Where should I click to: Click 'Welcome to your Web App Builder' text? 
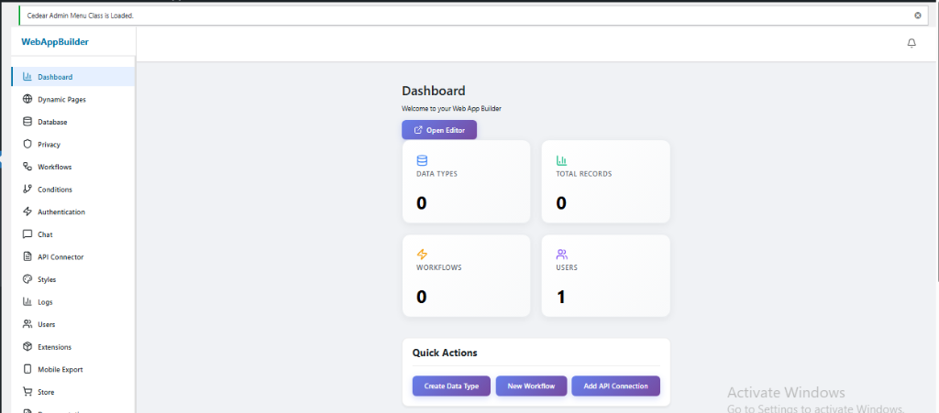451,109
